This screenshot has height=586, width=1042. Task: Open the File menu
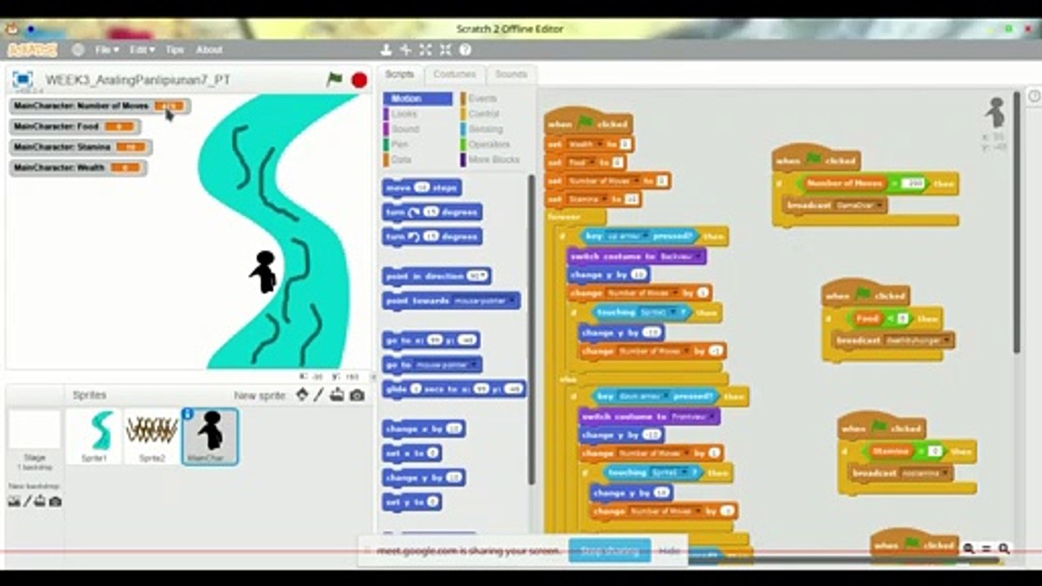(107, 50)
